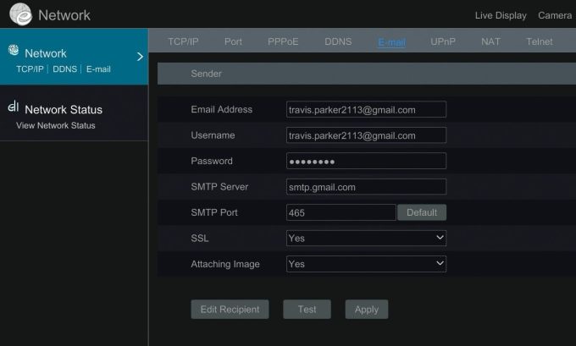576x346 pixels.
Task: Click the chevron arrow on Network sidebar item
Action: tap(141, 58)
